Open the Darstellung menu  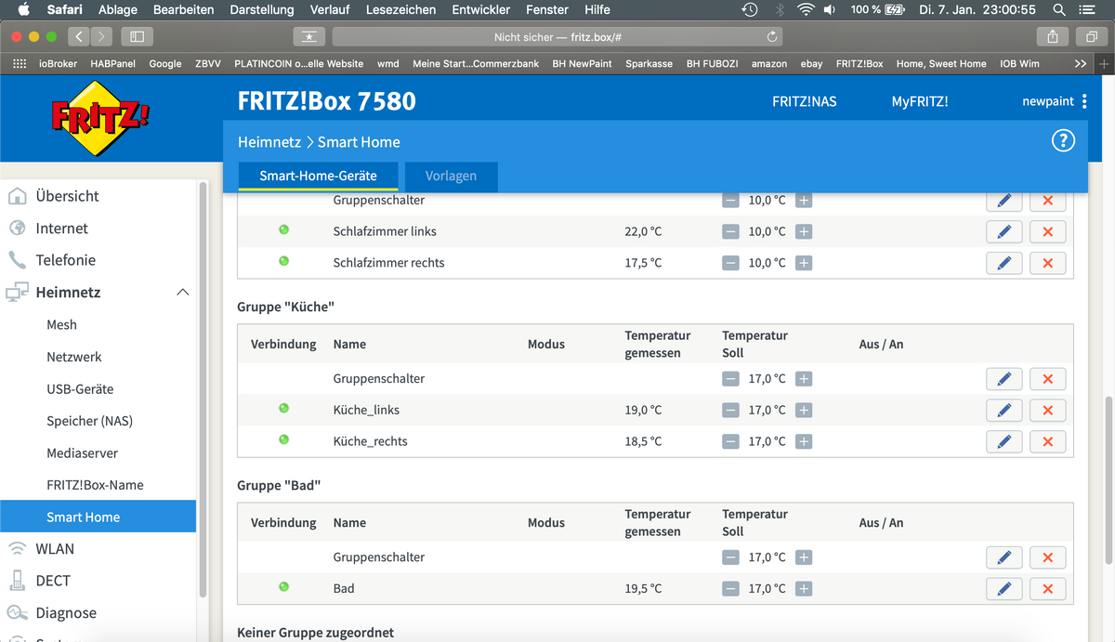pyautogui.click(x=261, y=9)
